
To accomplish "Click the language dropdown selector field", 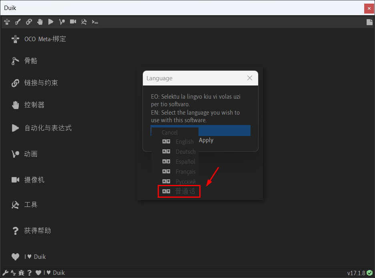I will 201,131.
